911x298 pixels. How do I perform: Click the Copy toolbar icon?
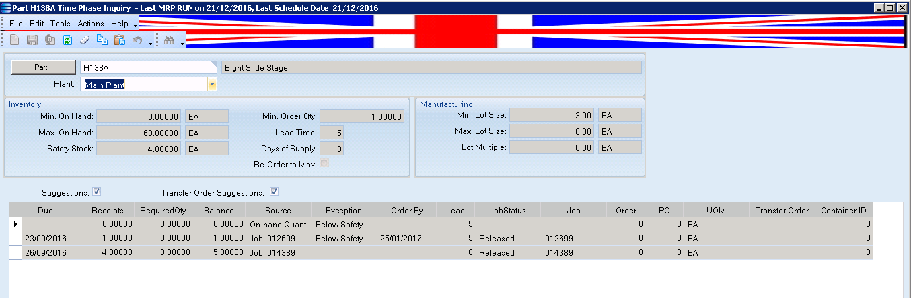[102, 40]
